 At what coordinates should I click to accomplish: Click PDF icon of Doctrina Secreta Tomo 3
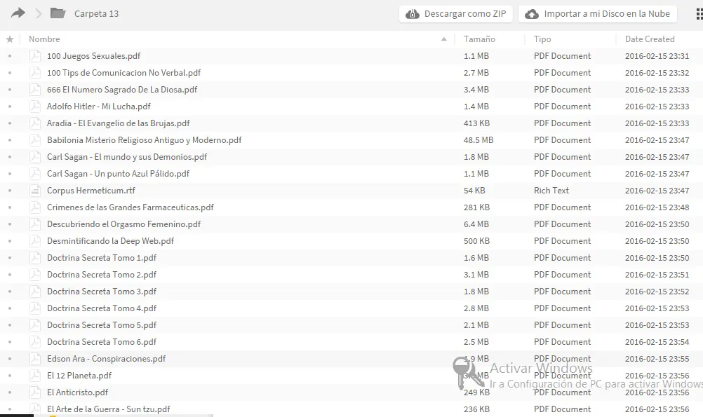35,292
